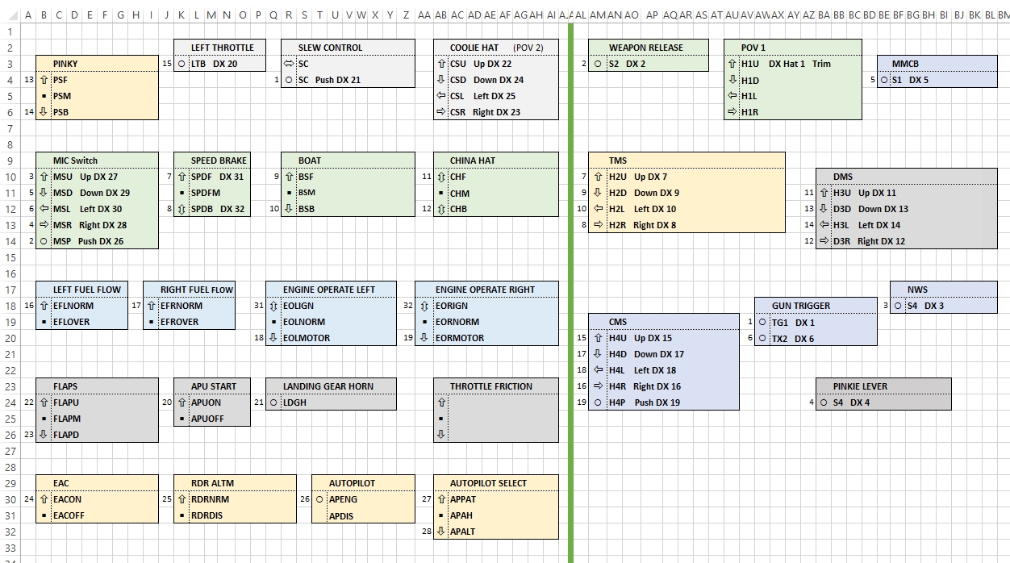Select the TG1 DX 1 cell
Image resolution: width=1010 pixels, height=563 pixels.
823,322
